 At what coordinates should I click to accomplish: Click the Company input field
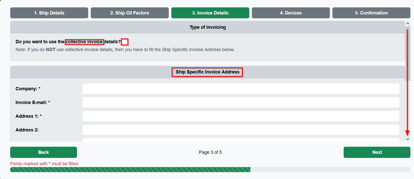[x=241, y=89]
